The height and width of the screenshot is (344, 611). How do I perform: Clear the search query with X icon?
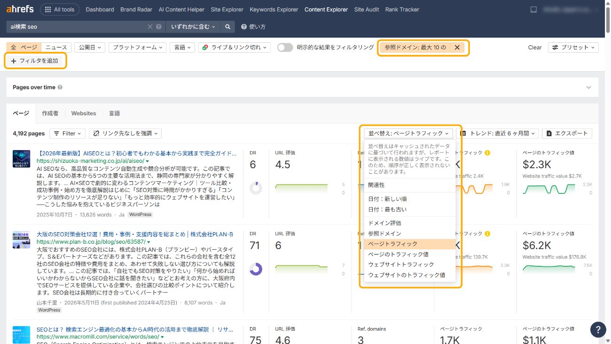click(150, 27)
